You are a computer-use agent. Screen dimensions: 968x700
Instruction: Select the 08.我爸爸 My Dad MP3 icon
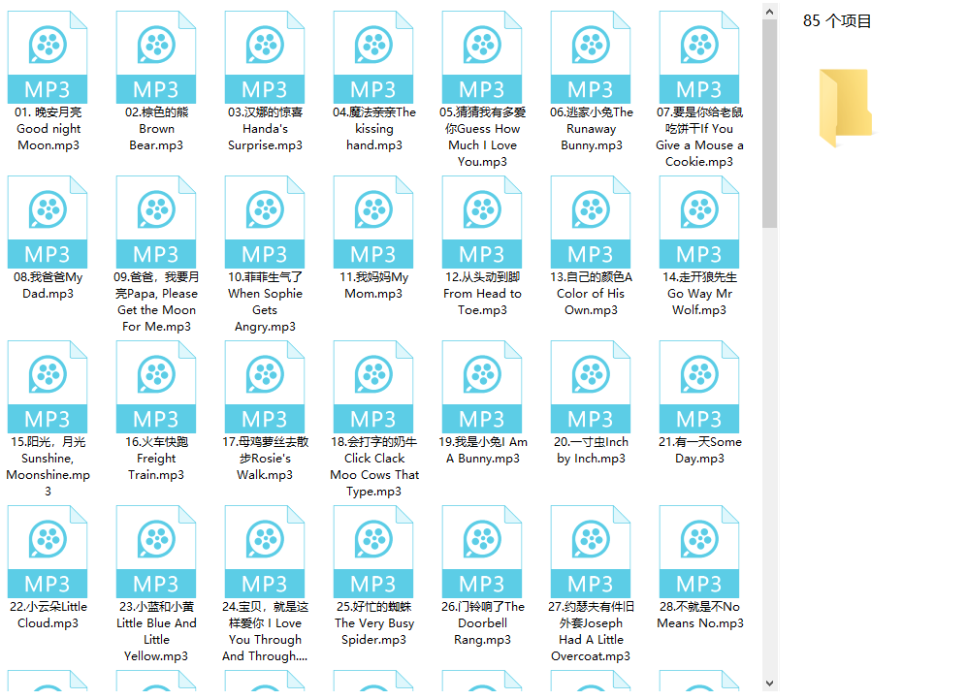[x=48, y=222]
